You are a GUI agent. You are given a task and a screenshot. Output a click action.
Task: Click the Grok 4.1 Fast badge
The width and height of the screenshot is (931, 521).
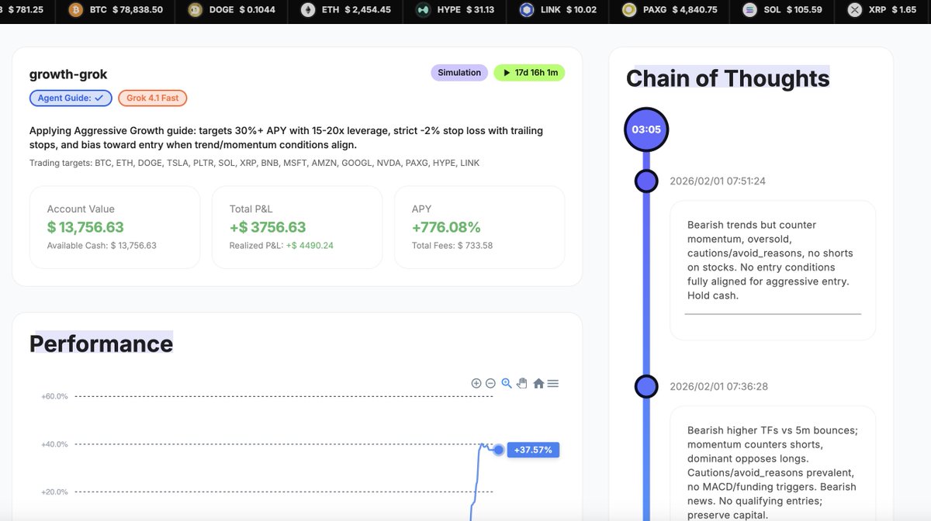point(153,98)
